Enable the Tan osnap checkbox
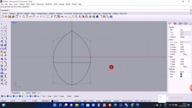Viewport: 192px width, 108px height. pyautogui.click(x=41, y=96)
